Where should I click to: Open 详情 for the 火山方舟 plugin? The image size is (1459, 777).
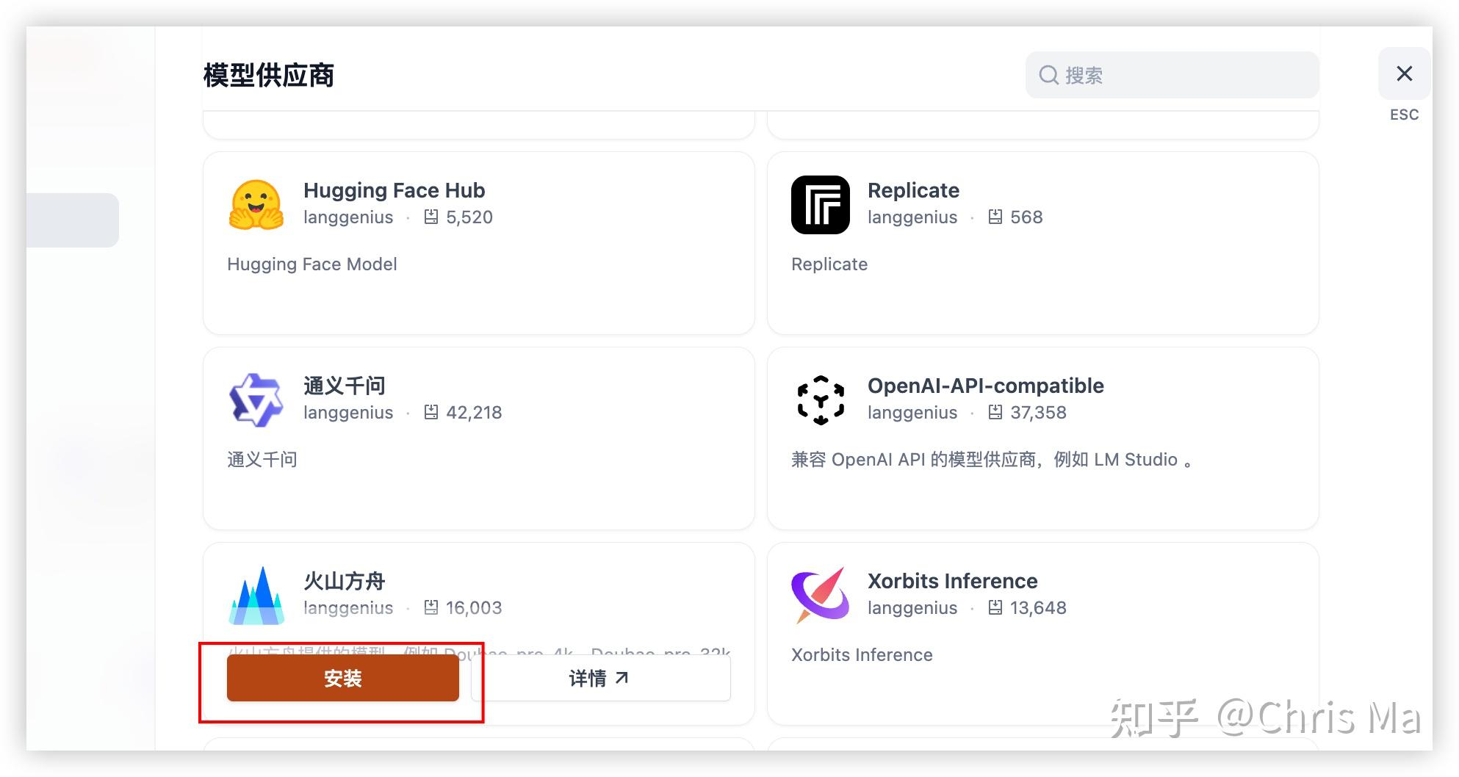pyautogui.click(x=601, y=678)
